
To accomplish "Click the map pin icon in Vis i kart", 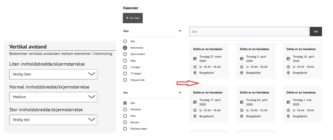I will 127,18.
